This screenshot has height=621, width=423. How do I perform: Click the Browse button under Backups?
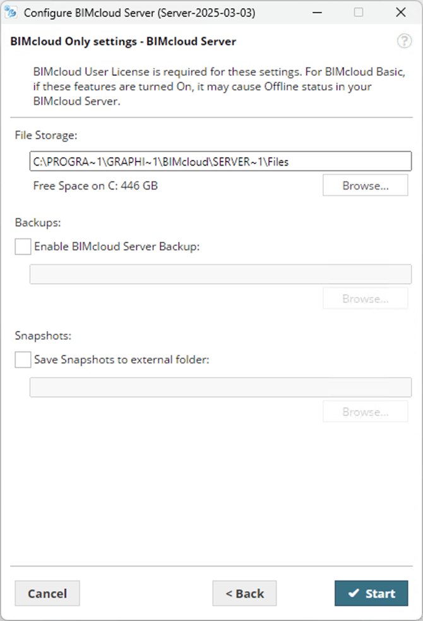click(365, 298)
